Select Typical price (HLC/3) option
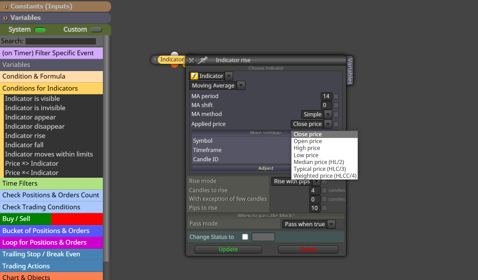 (324, 169)
